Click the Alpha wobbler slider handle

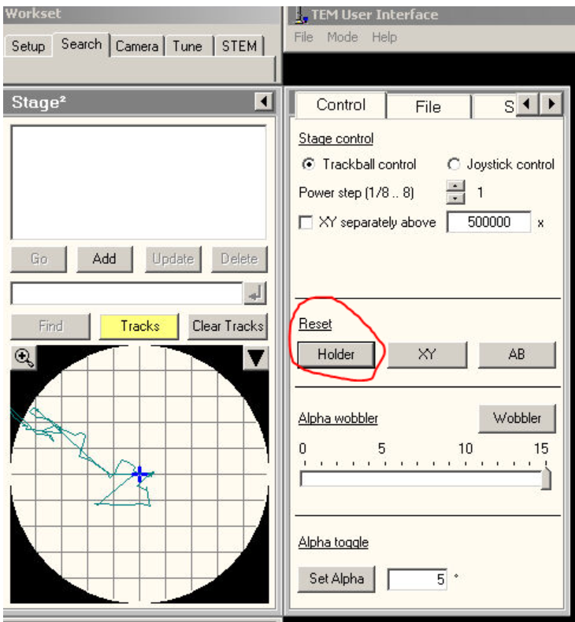click(545, 478)
